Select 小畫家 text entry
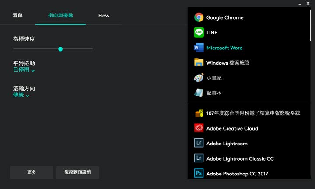 coord(214,78)
